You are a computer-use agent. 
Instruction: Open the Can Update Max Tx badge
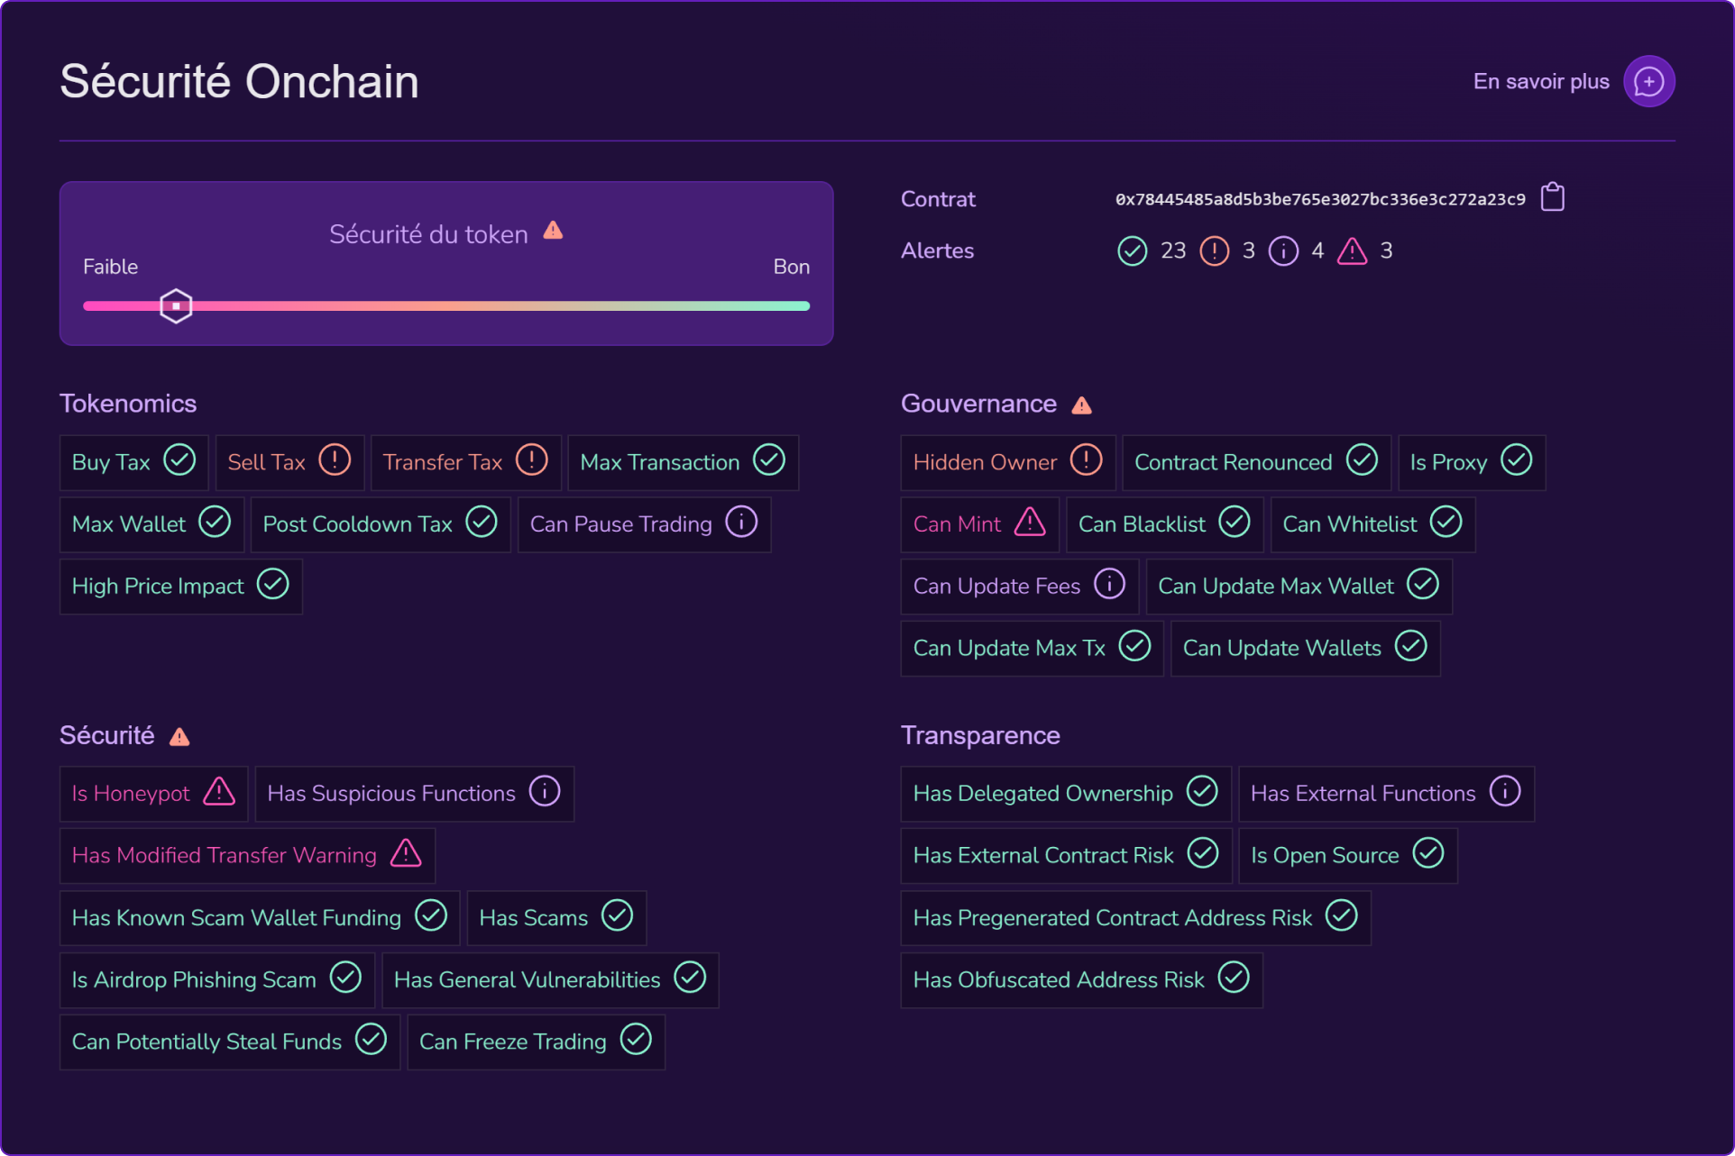click(x=1032, y=649)
